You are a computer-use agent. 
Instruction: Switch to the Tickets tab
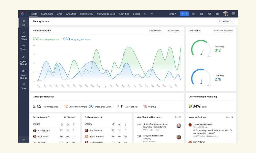point(33,14)
